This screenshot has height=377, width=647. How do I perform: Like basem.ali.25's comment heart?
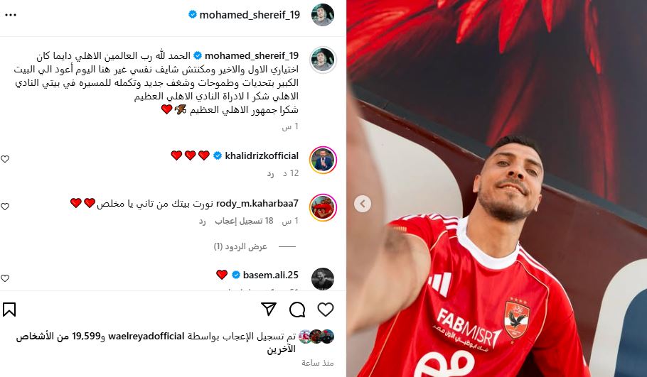tap(5, 278)
